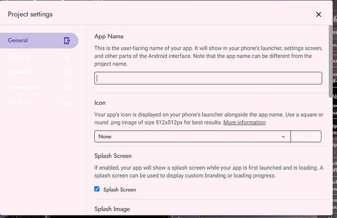Click the Splash Screen checkbox label text
The image size is (337, 218).
(120, 190)
